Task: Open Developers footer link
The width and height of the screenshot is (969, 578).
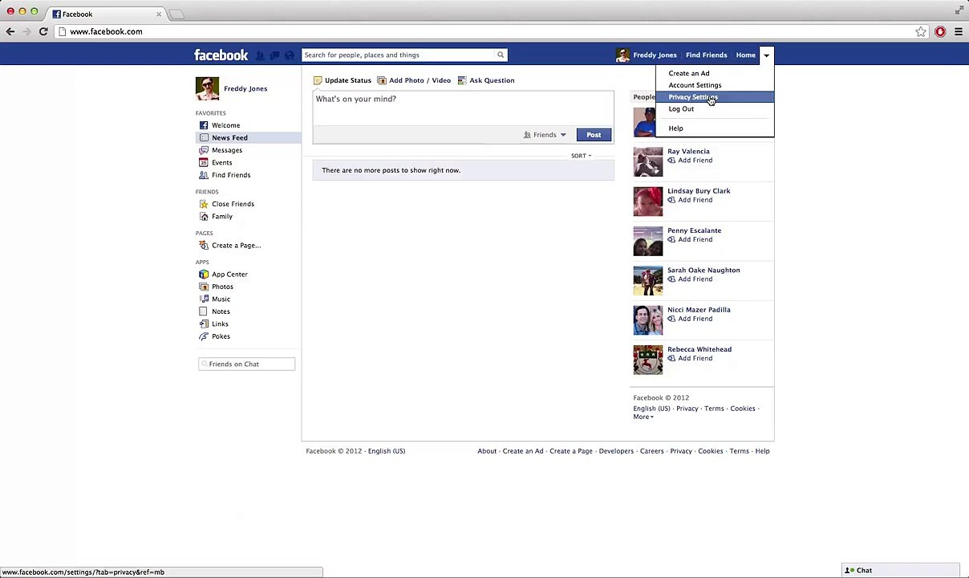Action: [616, 451]
